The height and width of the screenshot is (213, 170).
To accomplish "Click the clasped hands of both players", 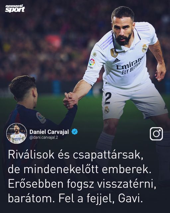I will (70, 101).
